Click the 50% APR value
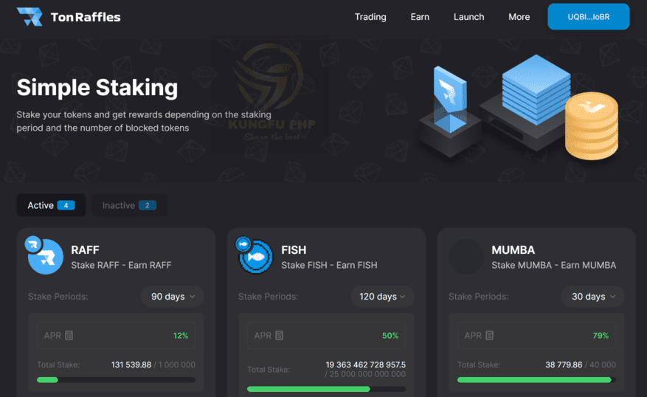 tap(390, 336)
